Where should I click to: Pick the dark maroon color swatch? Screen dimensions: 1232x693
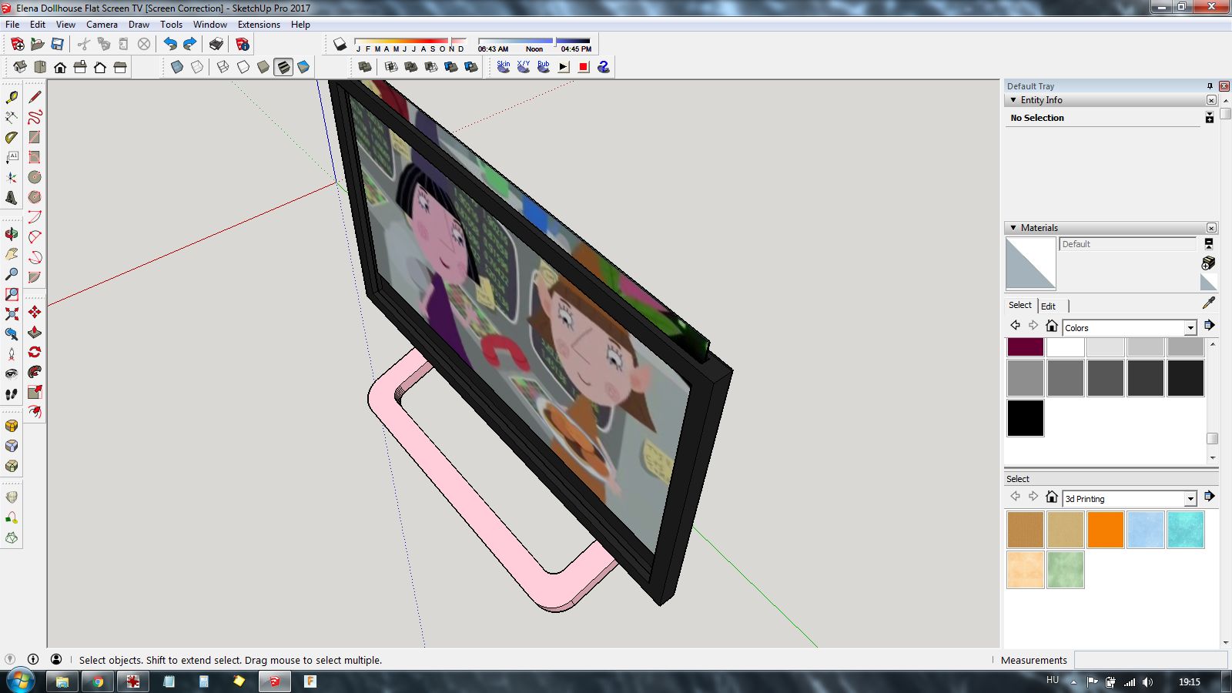[x=1026, y=346]
